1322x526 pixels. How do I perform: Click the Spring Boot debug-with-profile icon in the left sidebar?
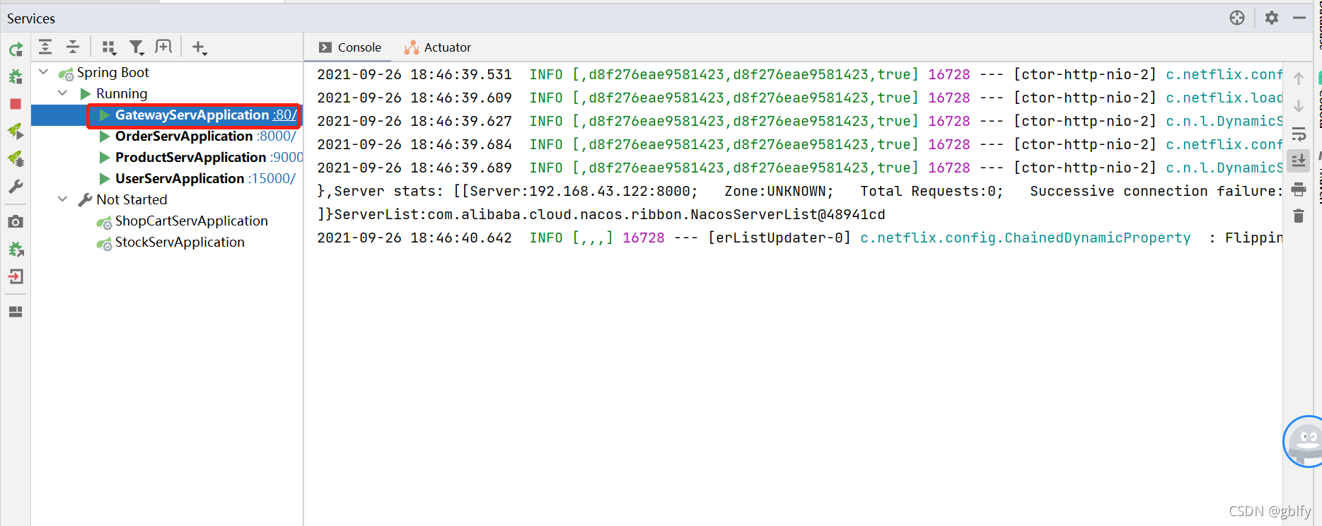pos(16,159)
